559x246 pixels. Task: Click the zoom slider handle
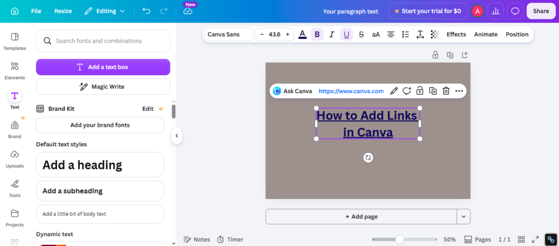[400, 239]
